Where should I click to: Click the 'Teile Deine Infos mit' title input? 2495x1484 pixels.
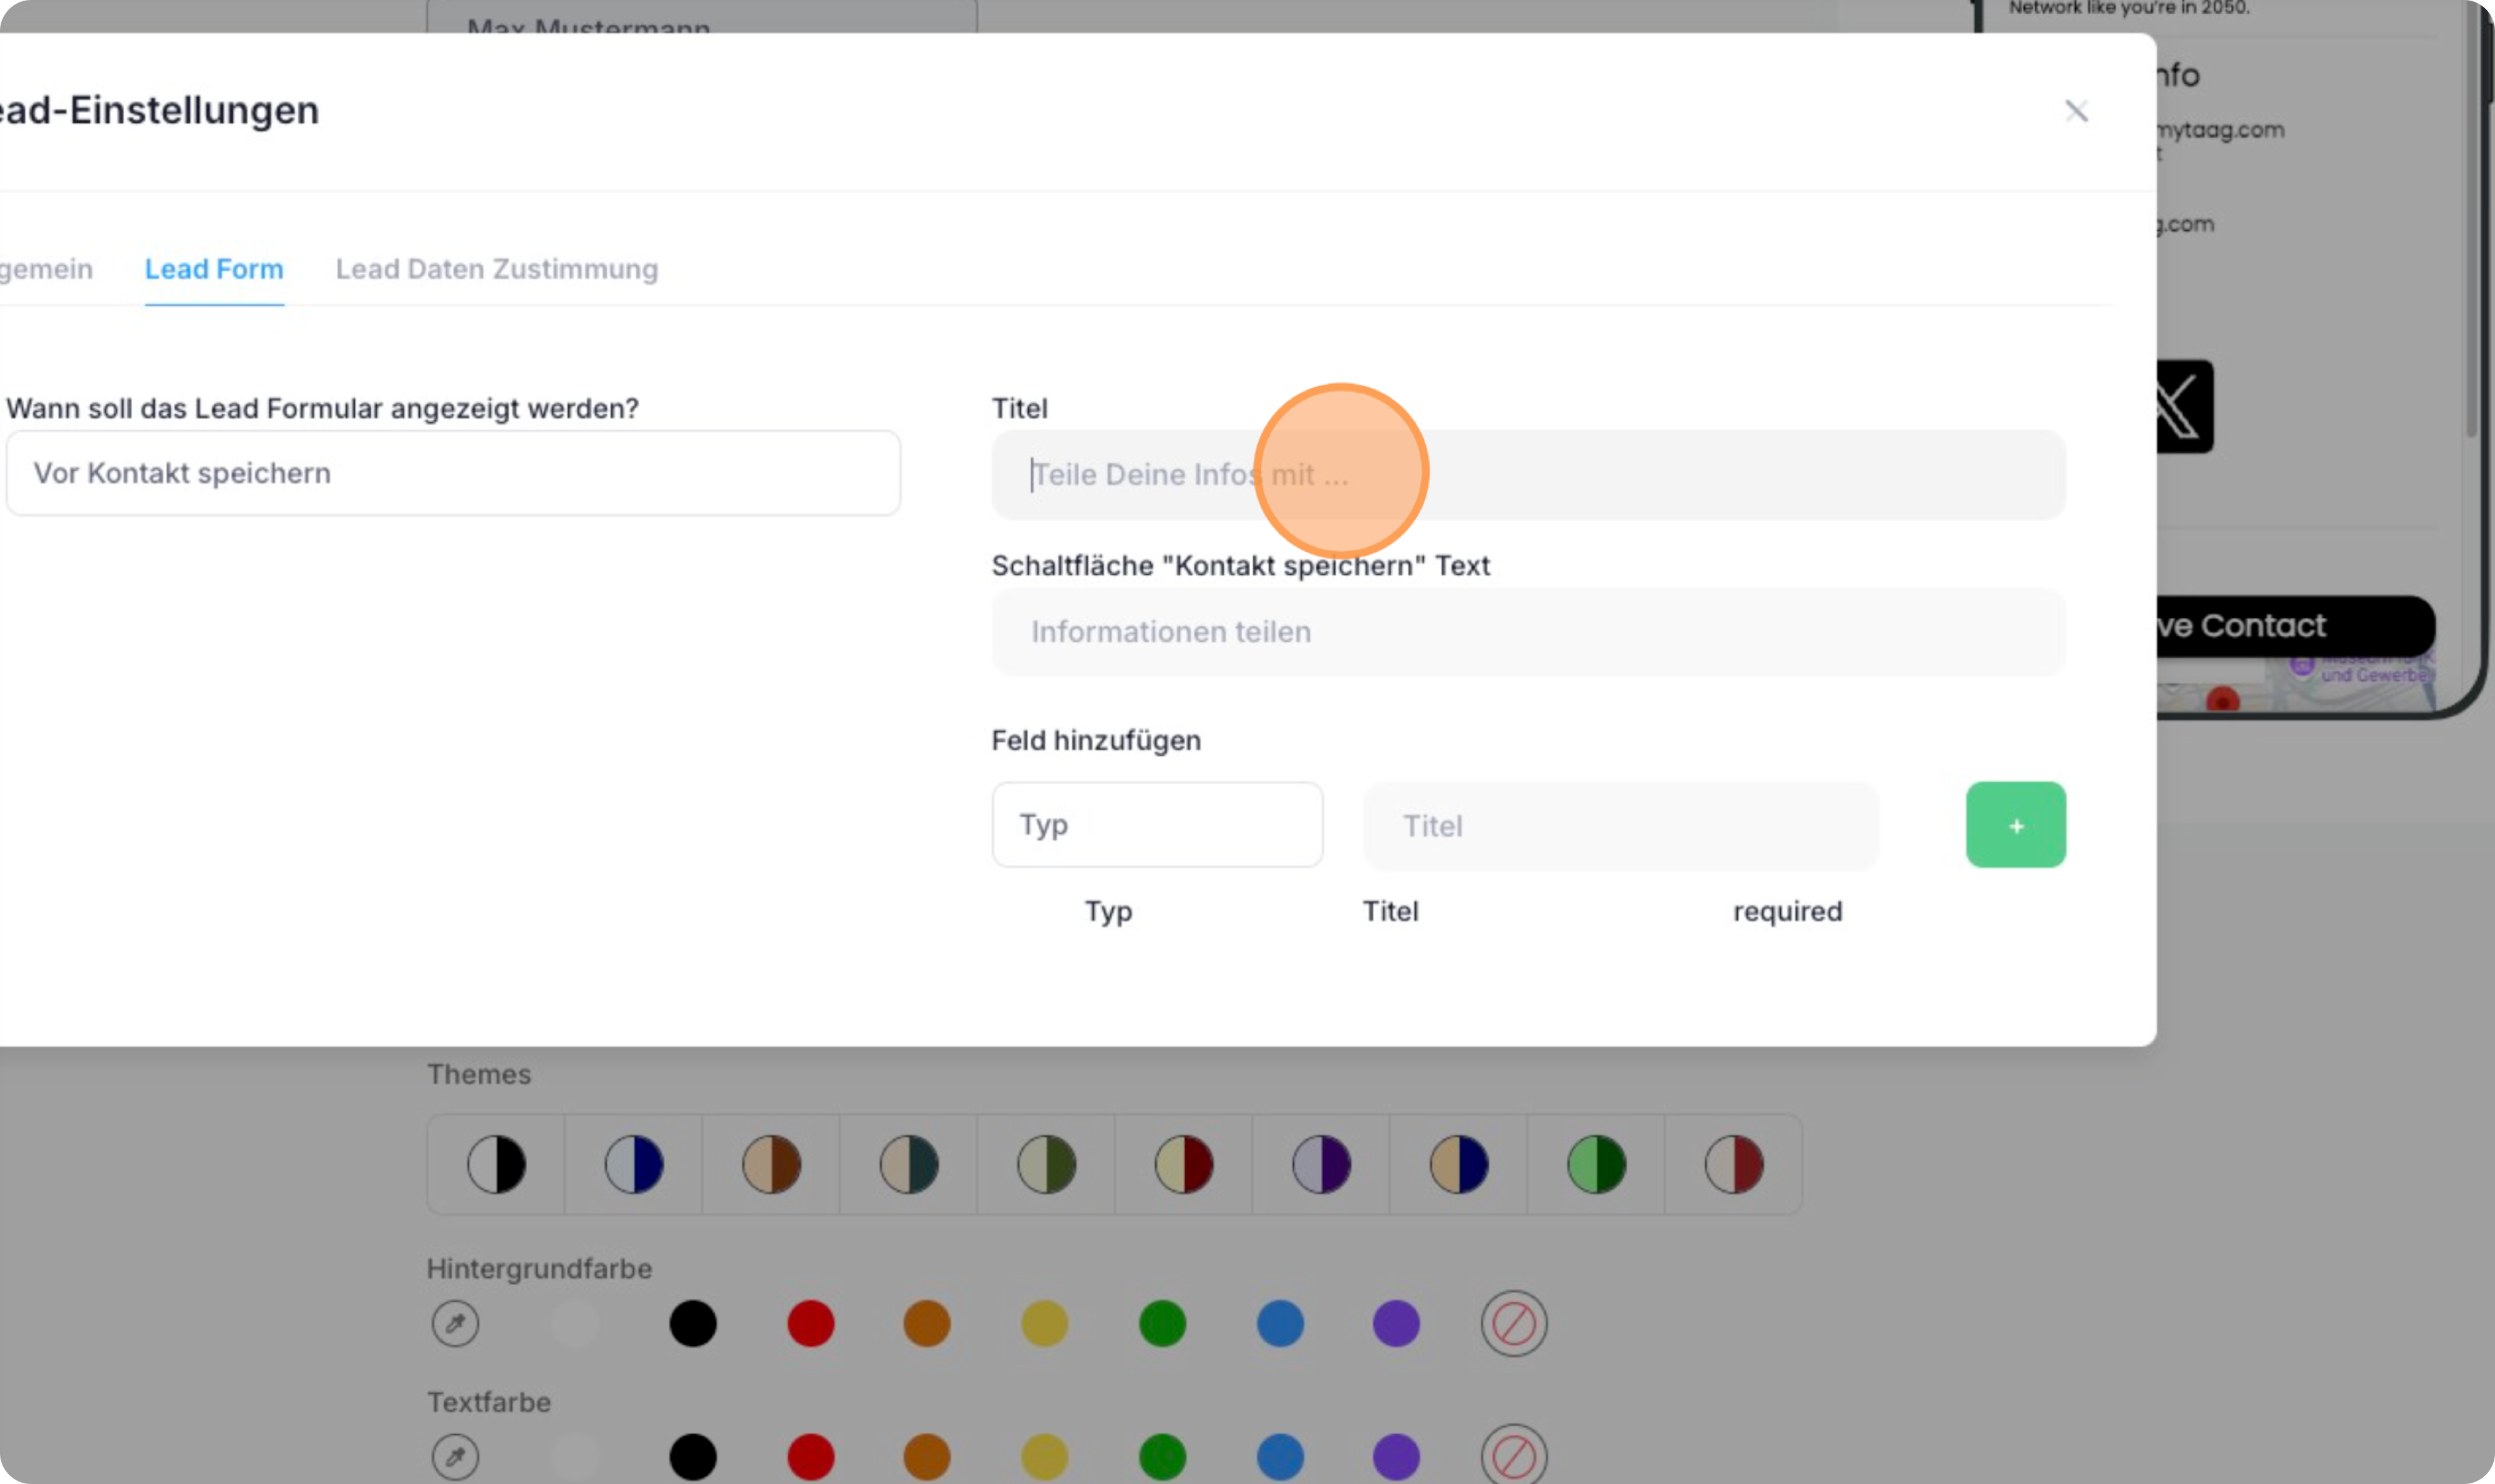(1528, 475)
